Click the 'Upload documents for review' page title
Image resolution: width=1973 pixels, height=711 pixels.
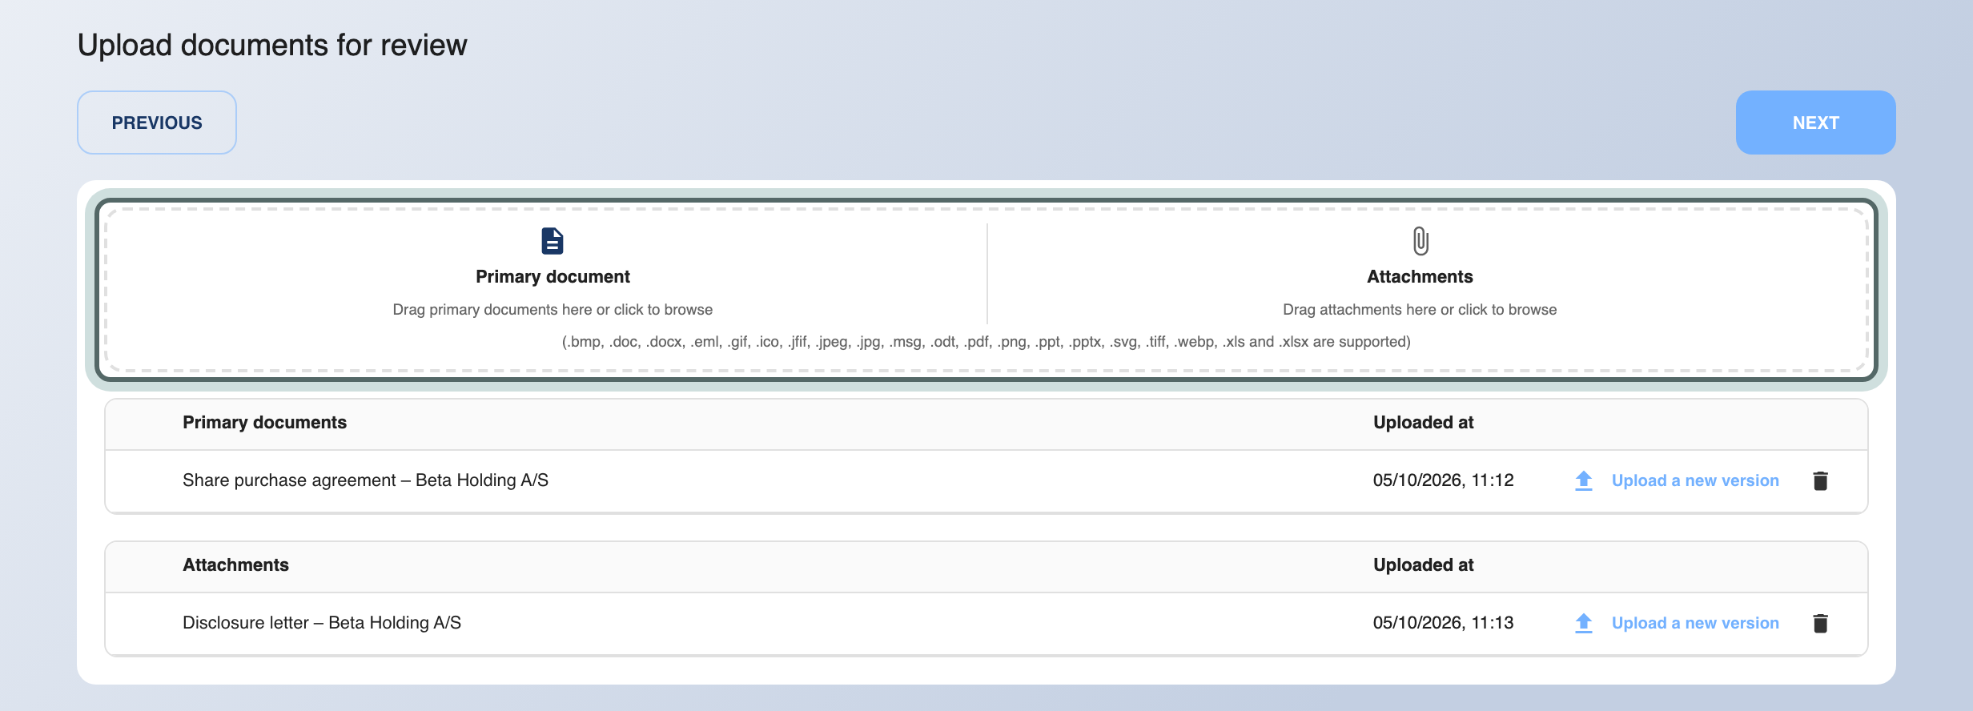[x=272, y=46]
